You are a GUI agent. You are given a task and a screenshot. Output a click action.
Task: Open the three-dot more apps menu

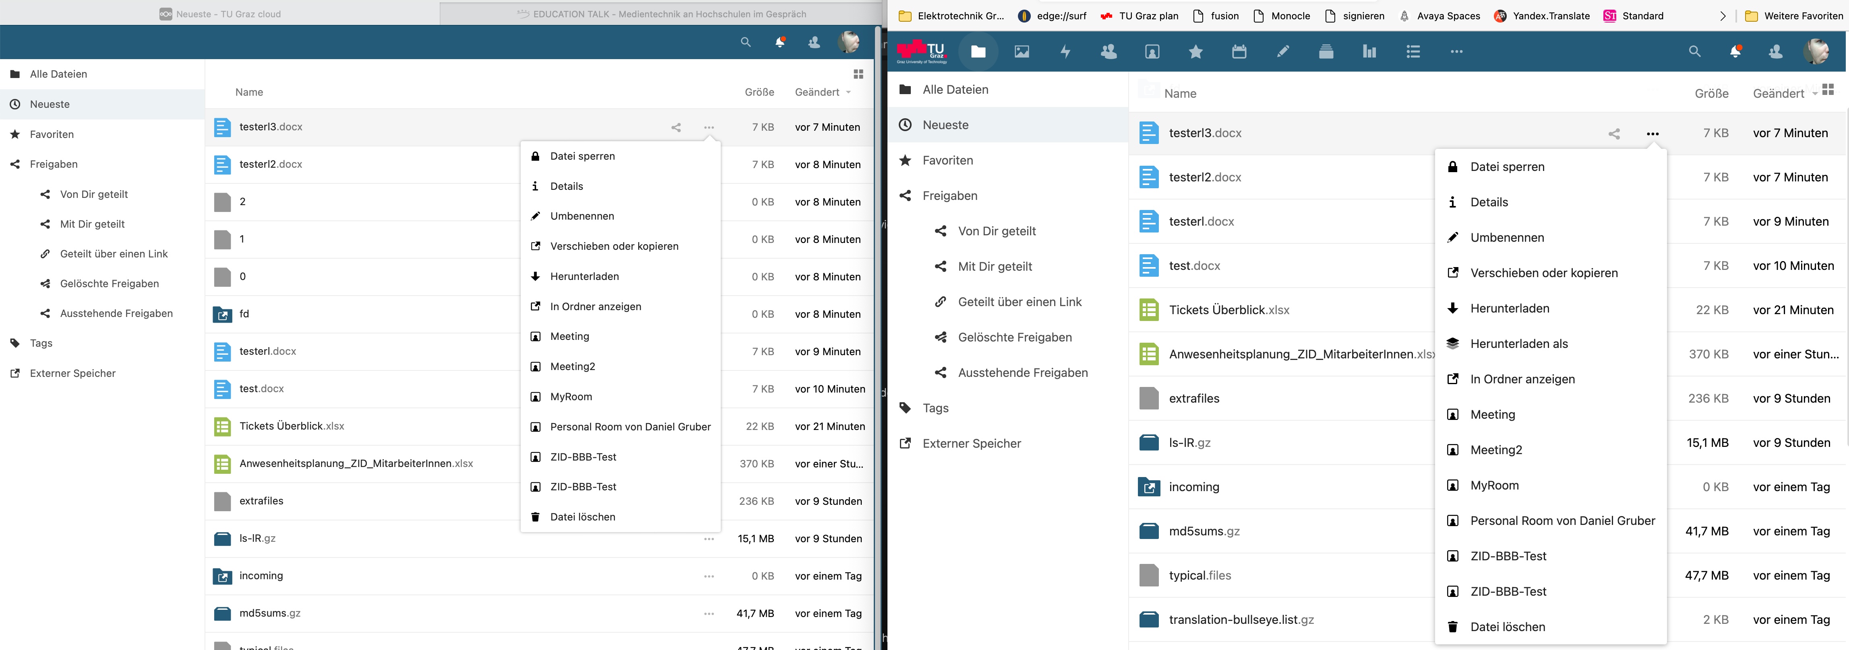click(x=1456, y=51)
